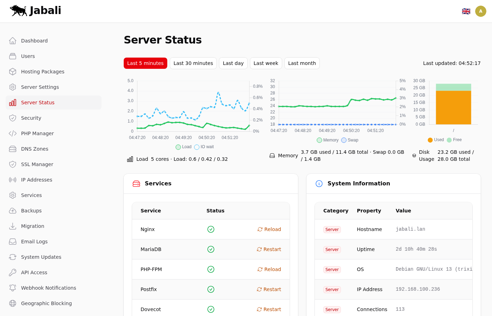
Task: Open Webhook Notifications bell icon
Action: pyautogui.click(x=13, y=288)
